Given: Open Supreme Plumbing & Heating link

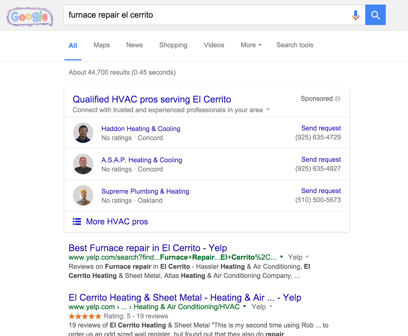Looking at the screenshot, I should coord(145,191).
